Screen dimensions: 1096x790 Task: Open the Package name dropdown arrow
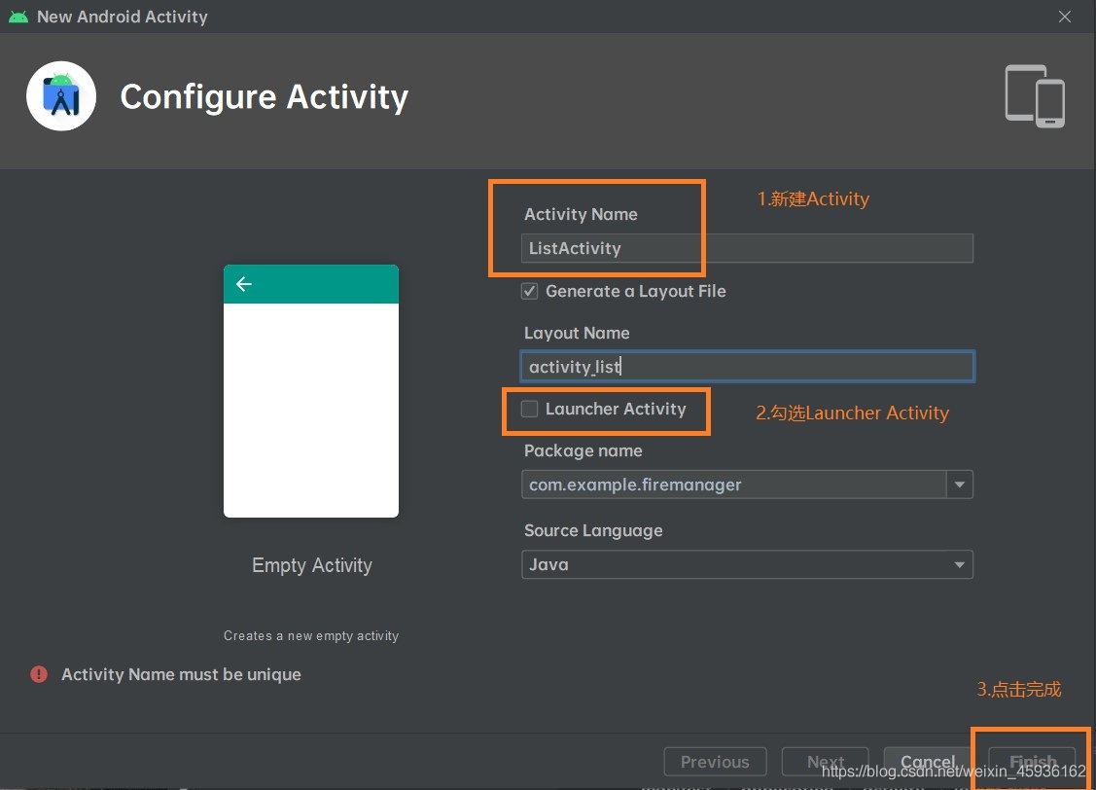click(x=960, y=485)
